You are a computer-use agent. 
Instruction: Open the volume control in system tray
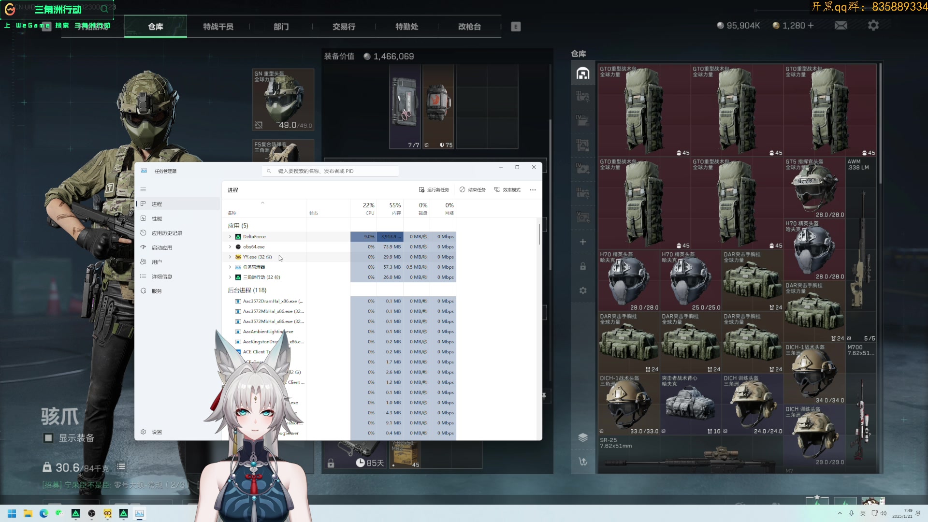coord(884,513)
